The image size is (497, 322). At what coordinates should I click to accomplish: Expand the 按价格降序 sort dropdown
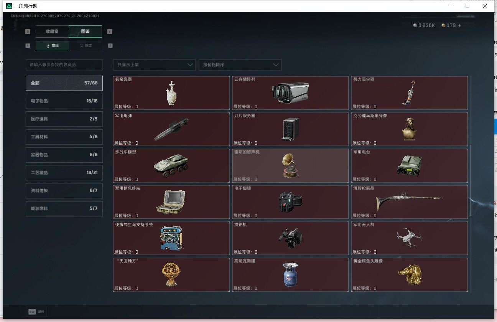240,65
